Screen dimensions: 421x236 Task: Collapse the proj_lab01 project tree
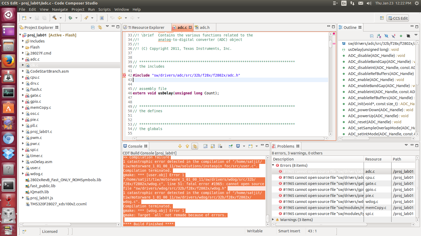[20, 35]
